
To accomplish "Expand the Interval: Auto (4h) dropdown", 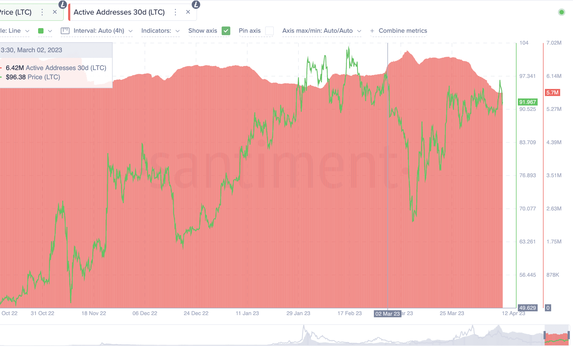I will (x=103, y=31).
